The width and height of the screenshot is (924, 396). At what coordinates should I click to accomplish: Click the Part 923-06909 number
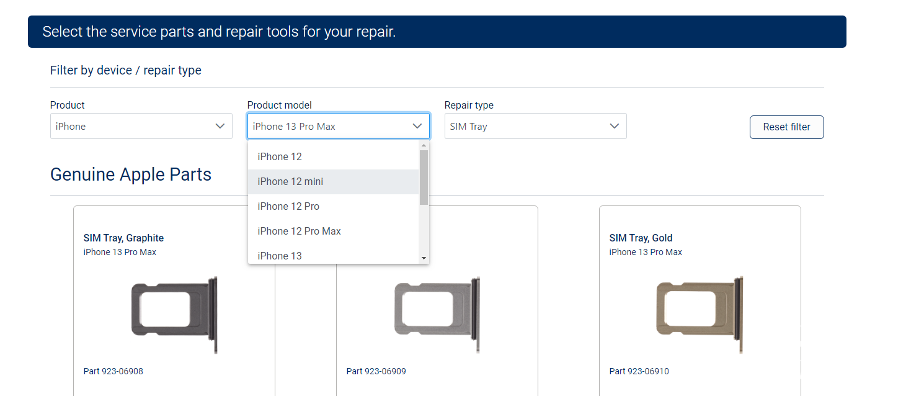pos(376,371)
